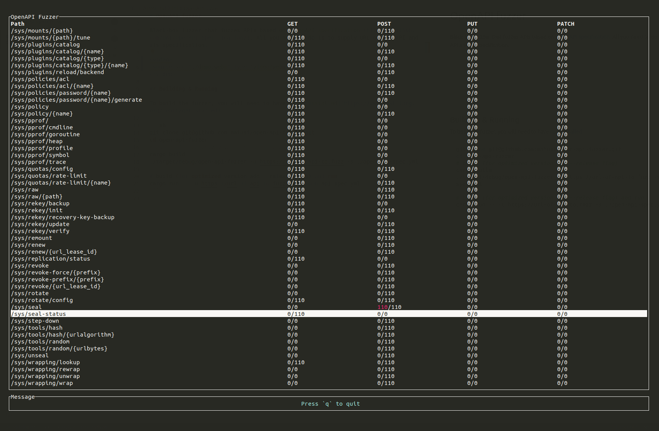Select the /sys/raw path
The height and width of the screenshot is (431, 659).
click(x=25, y=190)
